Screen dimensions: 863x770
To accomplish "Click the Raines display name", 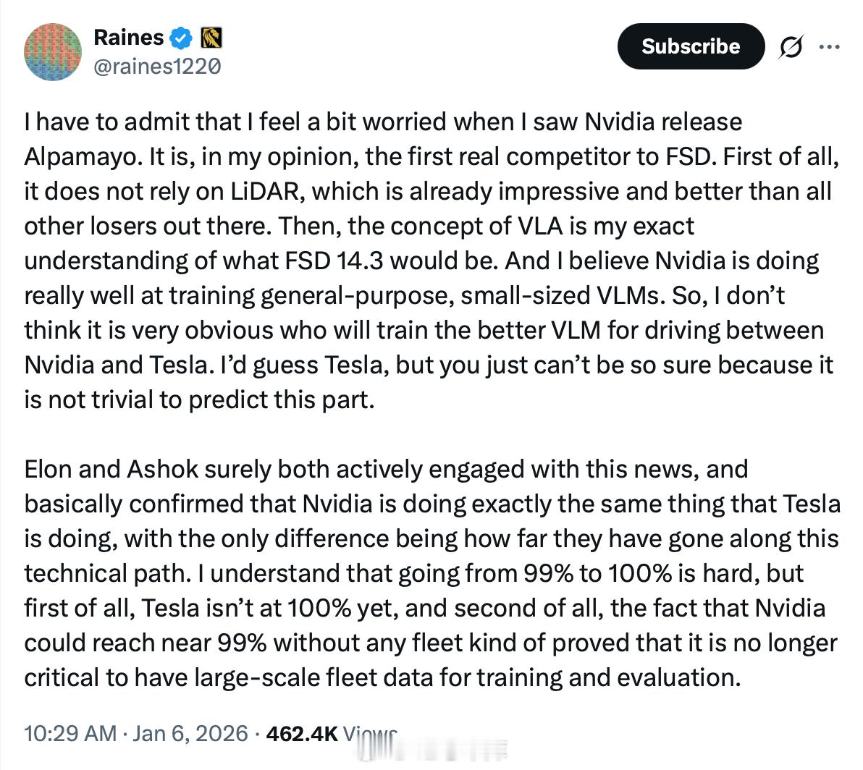I will 128,36.
